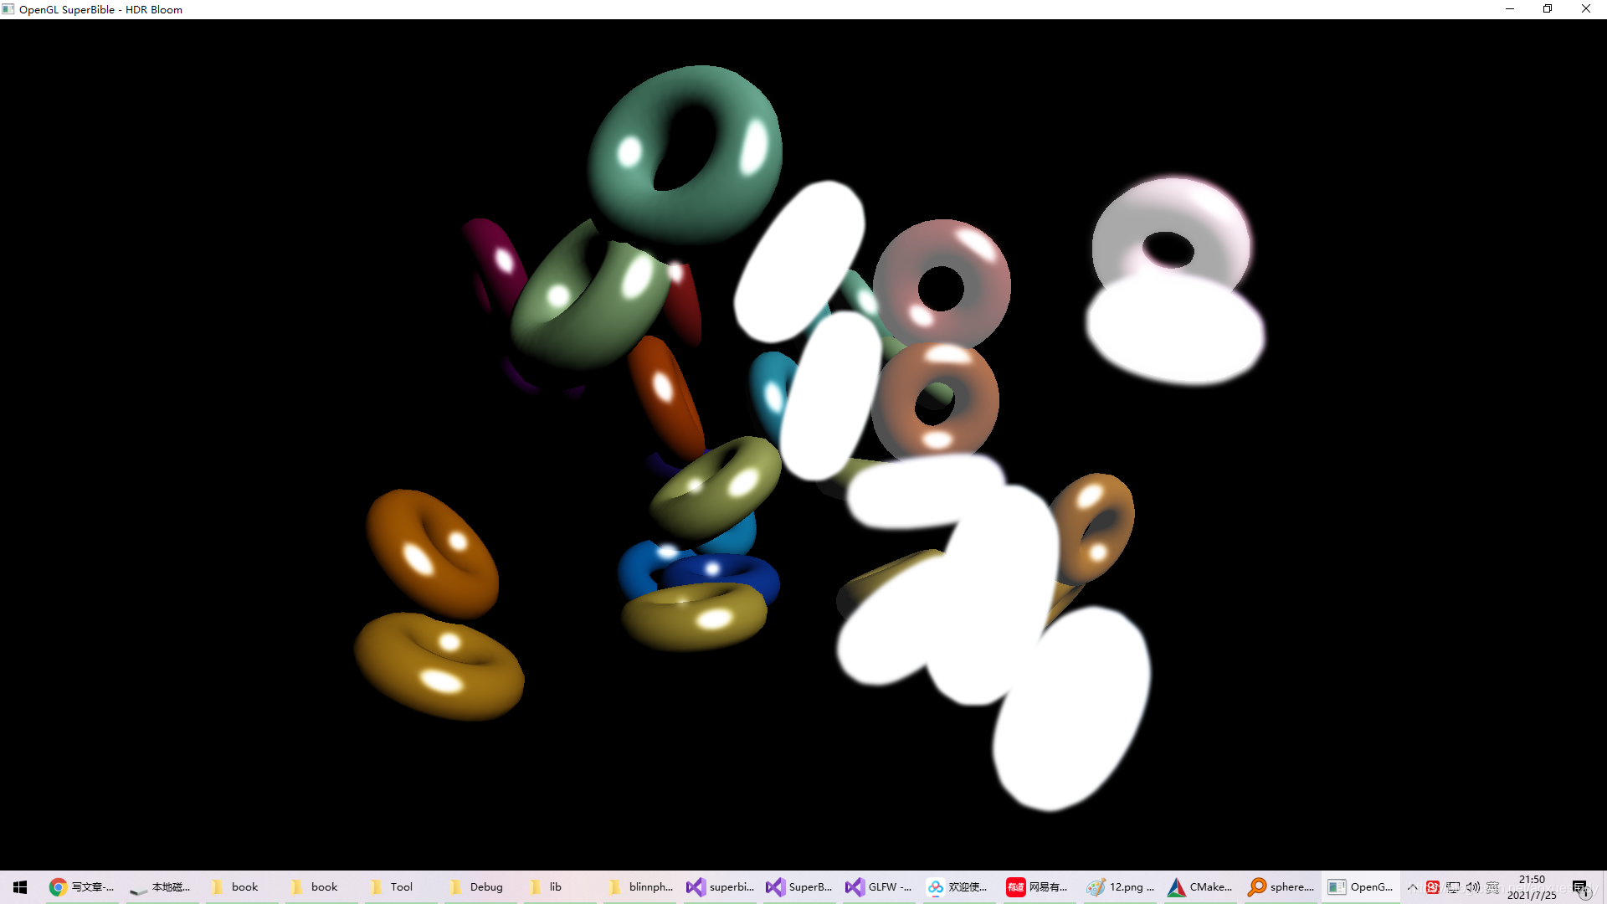The height and width of the screenshot is (904, 1607).
Task: Switch to the Chrome browser taskbar item
Action: (x=81, y=886)
